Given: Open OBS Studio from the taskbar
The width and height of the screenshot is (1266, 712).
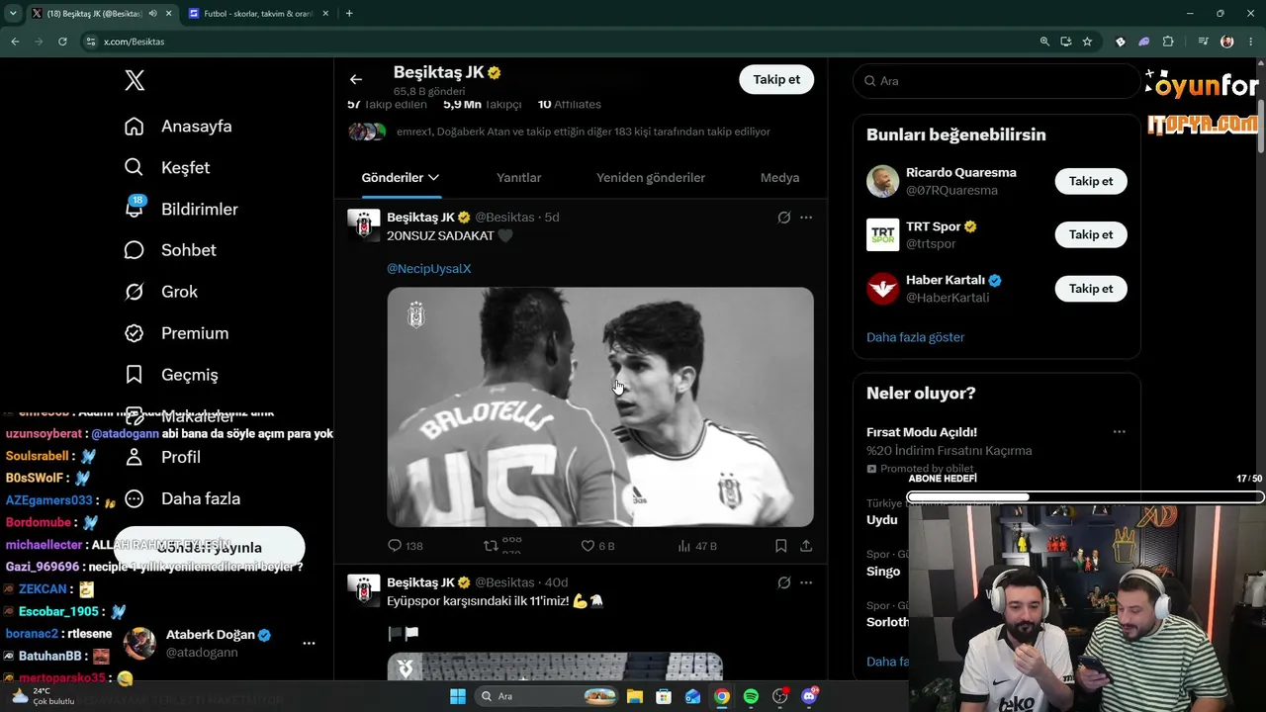Looking at the screenshot, I should [780, 696].
